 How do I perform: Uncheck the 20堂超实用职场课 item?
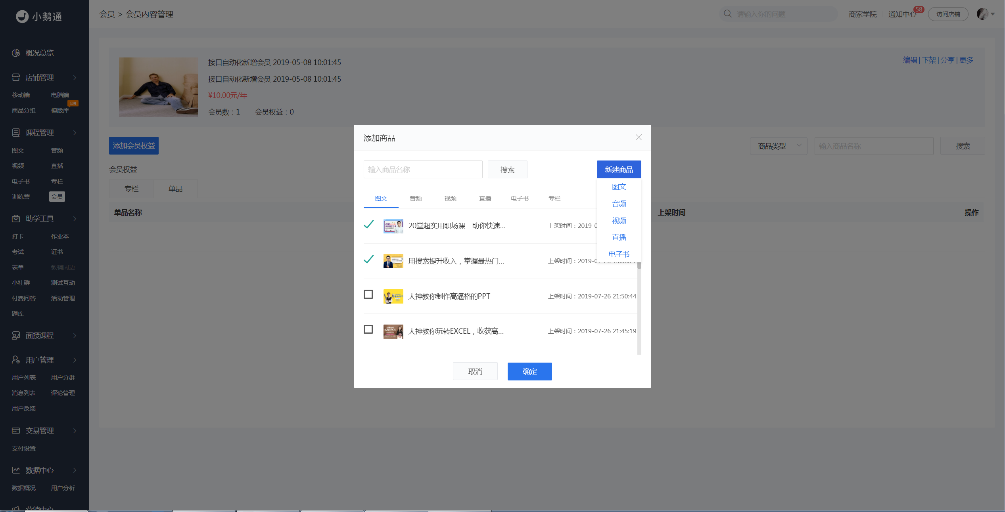368,225
